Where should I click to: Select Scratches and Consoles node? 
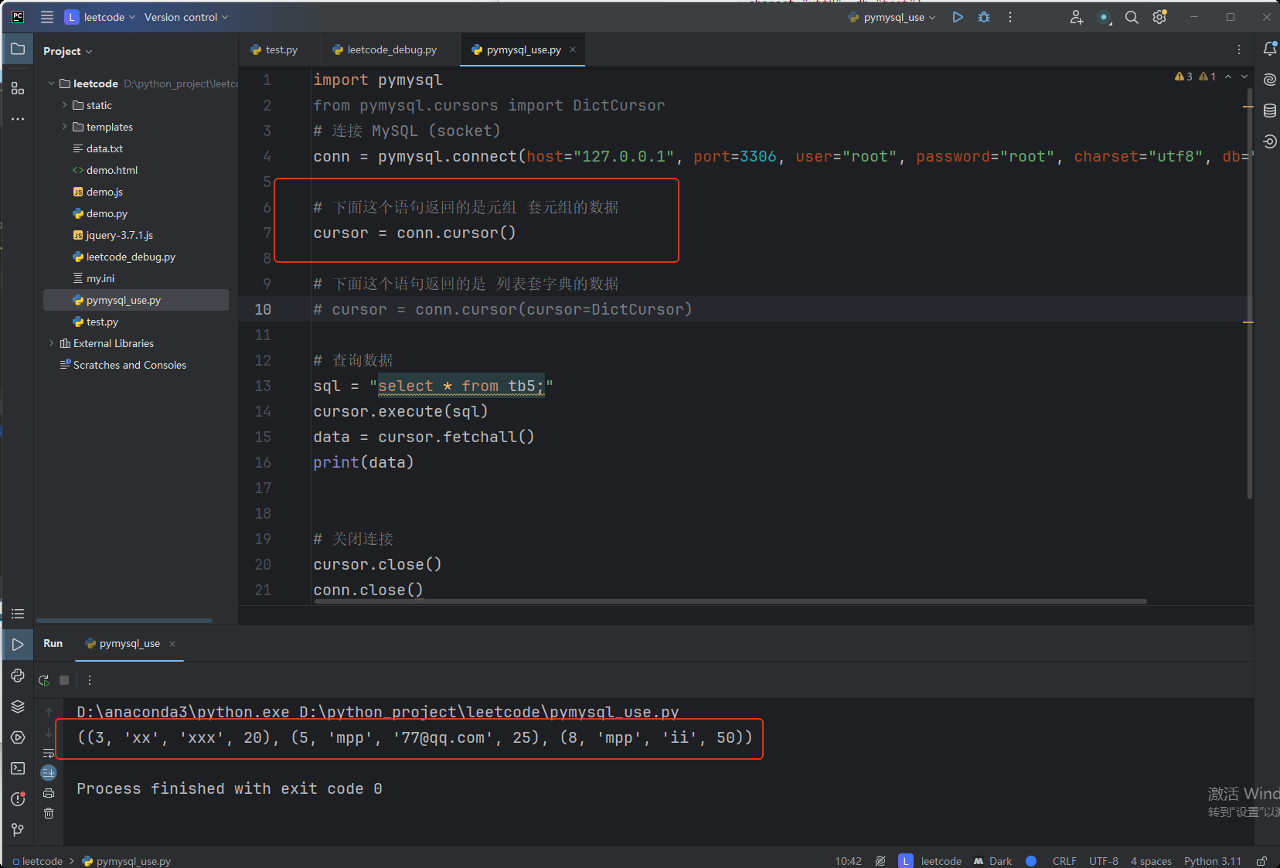[x=129, y=365]
